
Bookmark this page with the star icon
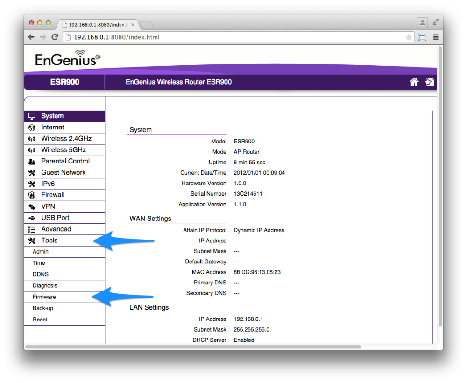pos(409,37)
